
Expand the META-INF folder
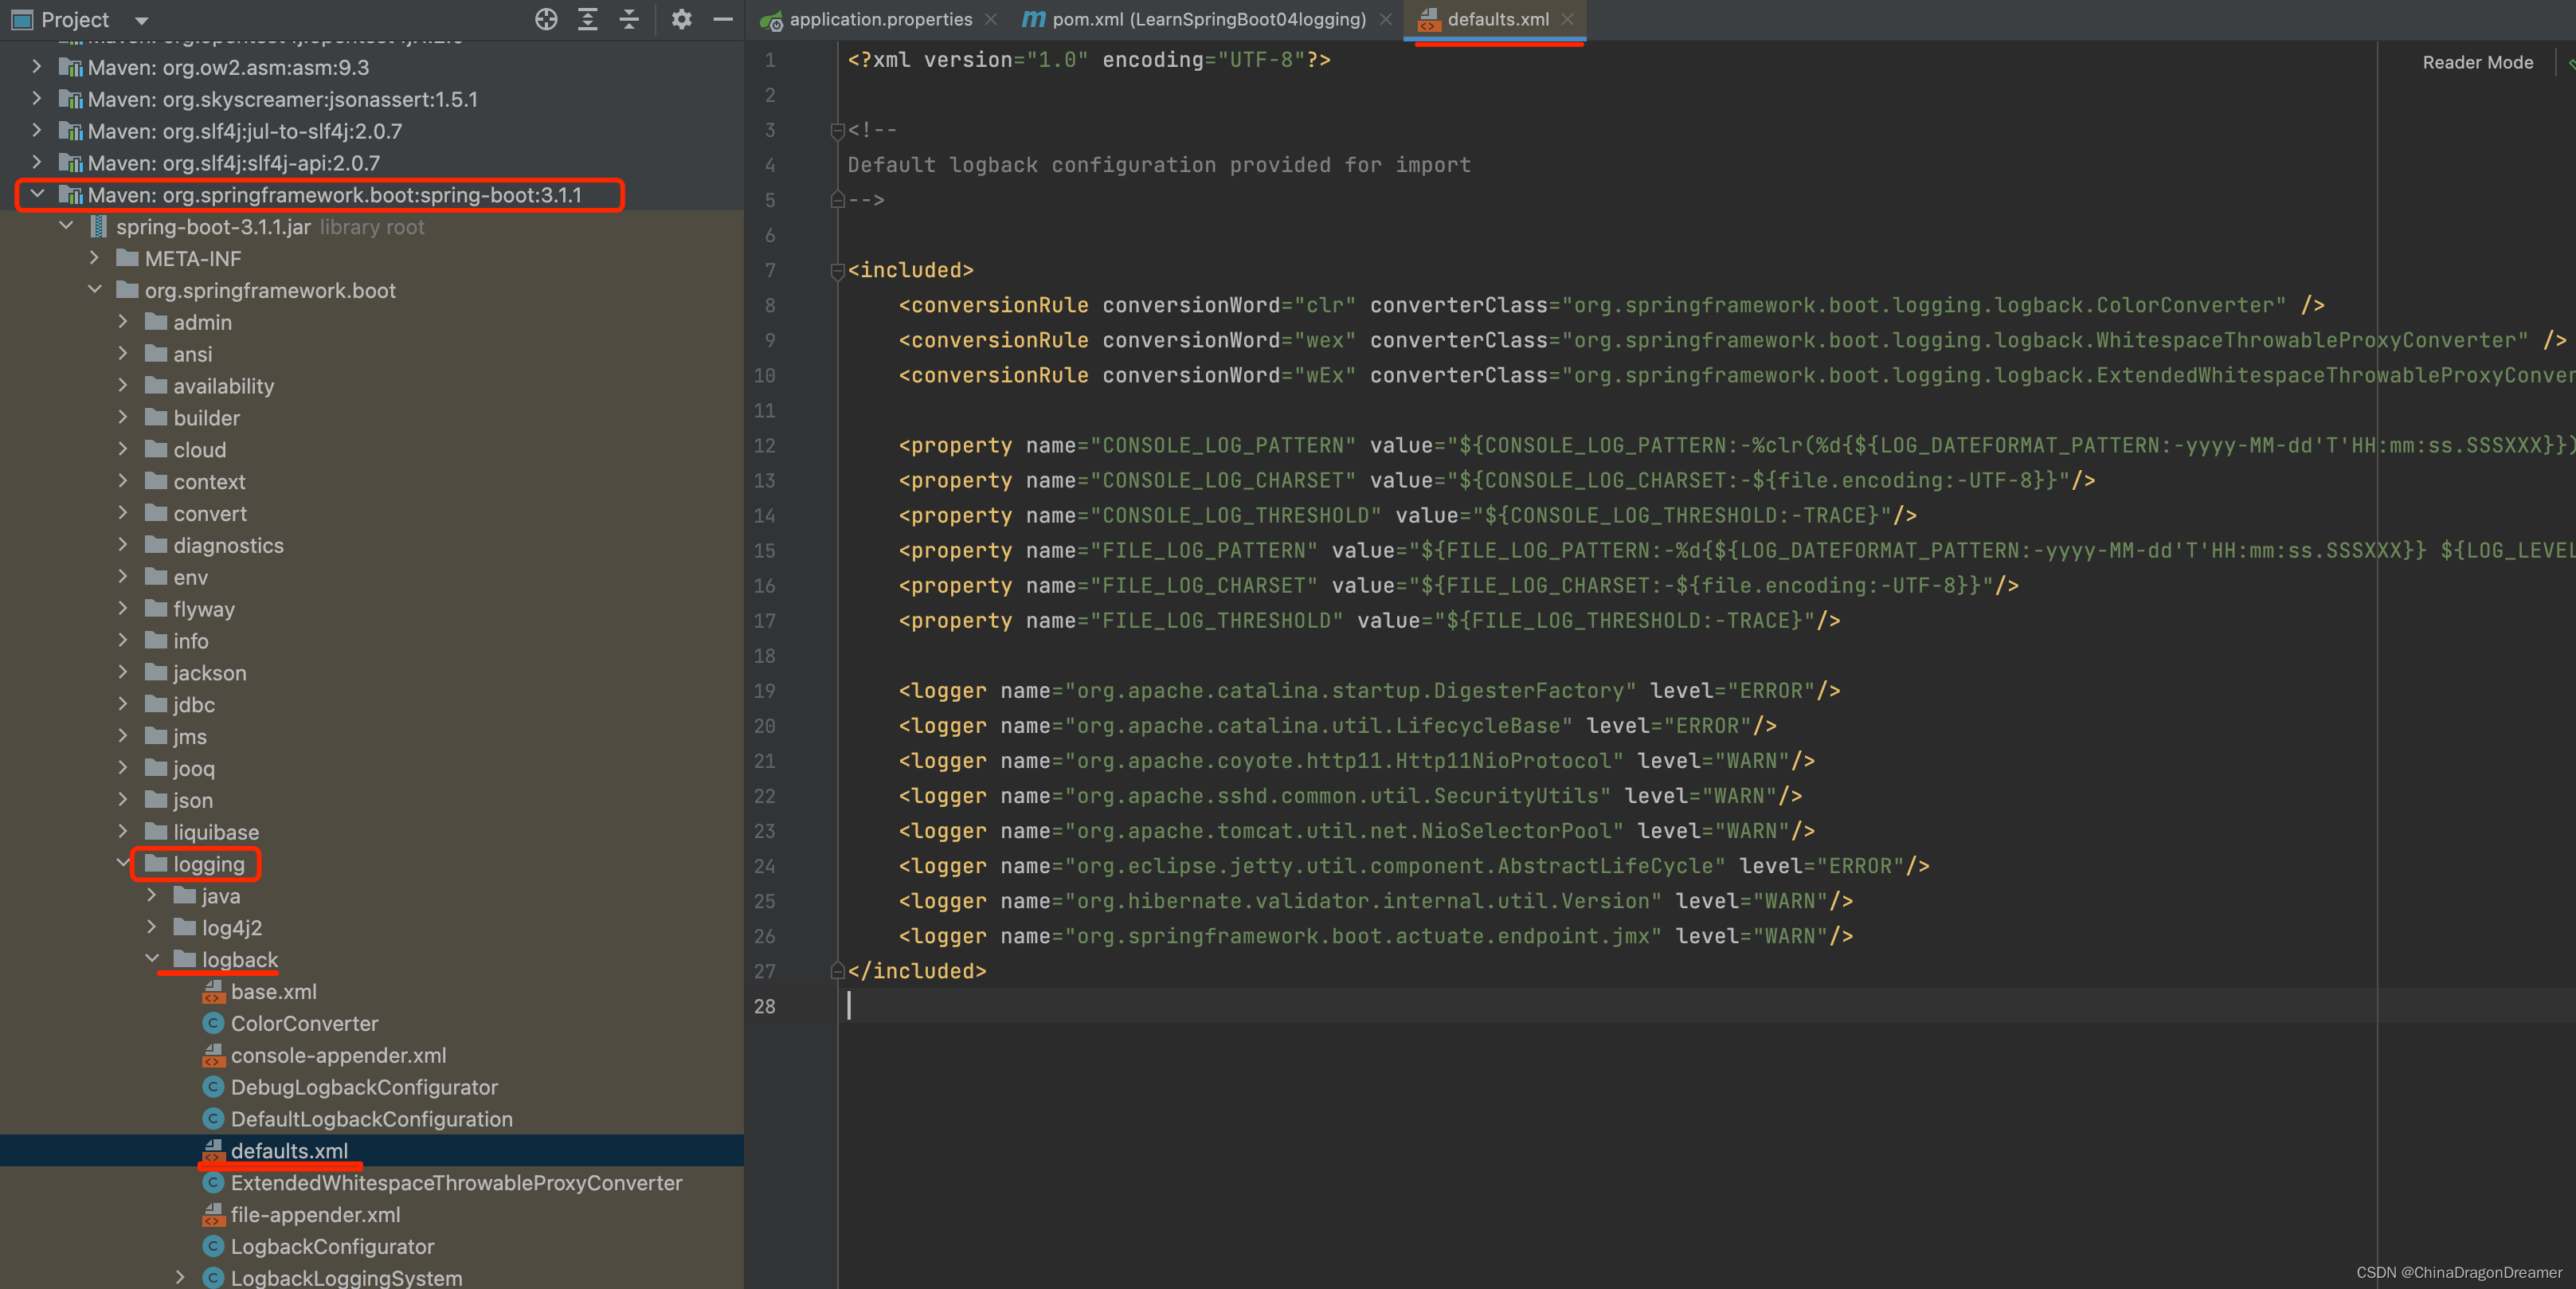click(94, 258)
